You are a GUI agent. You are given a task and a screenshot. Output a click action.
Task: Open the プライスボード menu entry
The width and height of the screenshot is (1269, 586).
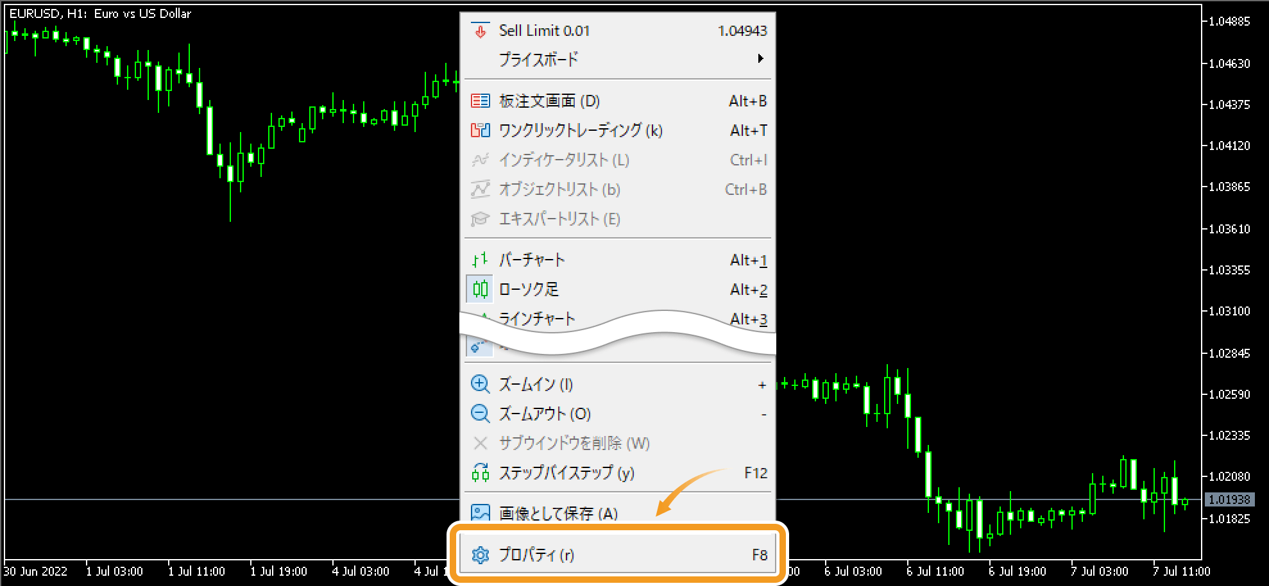[618, 59]
